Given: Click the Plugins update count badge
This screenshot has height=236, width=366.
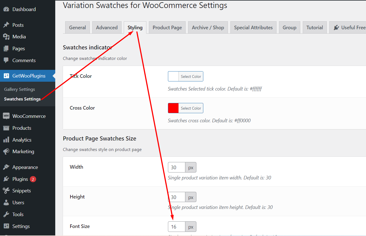Looking at the screenshot, I should coord(33,179).
